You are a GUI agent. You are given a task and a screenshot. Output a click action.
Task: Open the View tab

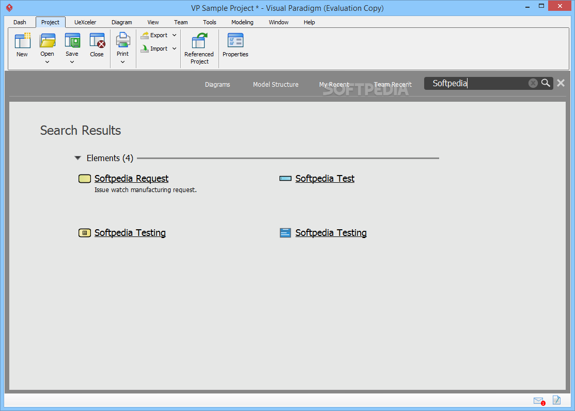tap(153, 22)
